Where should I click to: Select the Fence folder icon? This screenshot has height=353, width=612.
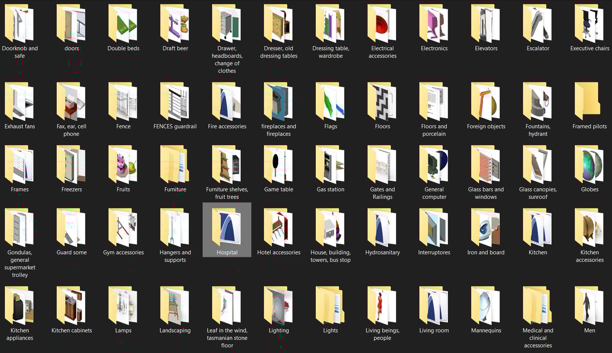[123, 101]
